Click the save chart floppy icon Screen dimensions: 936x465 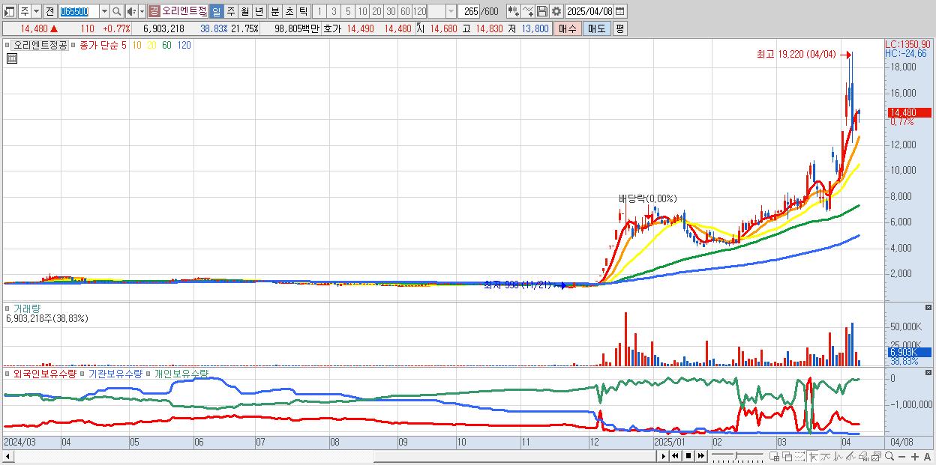541,11
